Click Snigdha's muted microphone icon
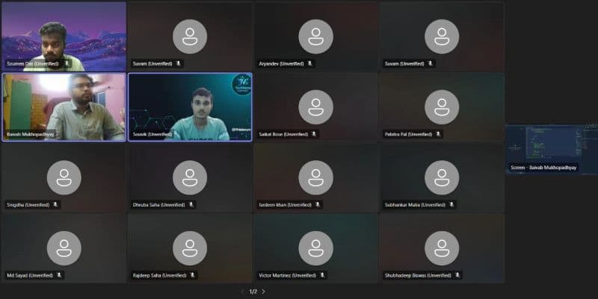The image size is (598, 299). 55,204
